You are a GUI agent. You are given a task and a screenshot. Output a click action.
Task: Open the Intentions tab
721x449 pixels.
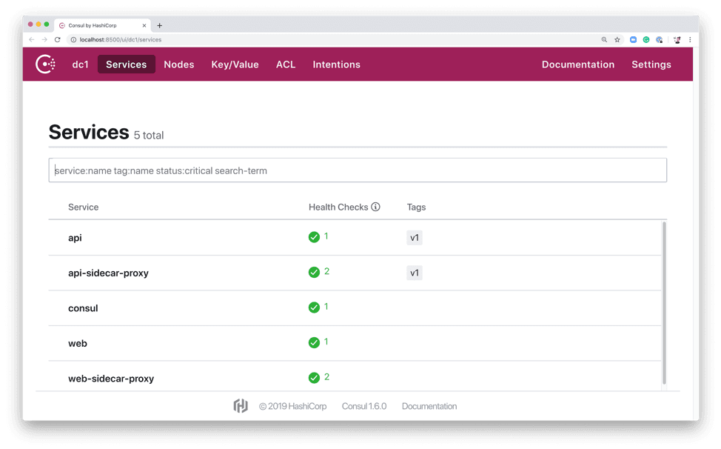[x=336, y=64]
